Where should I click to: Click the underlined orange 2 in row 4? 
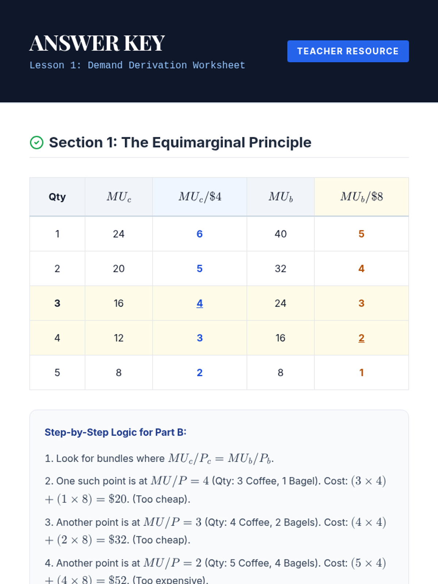pos(361,338)
